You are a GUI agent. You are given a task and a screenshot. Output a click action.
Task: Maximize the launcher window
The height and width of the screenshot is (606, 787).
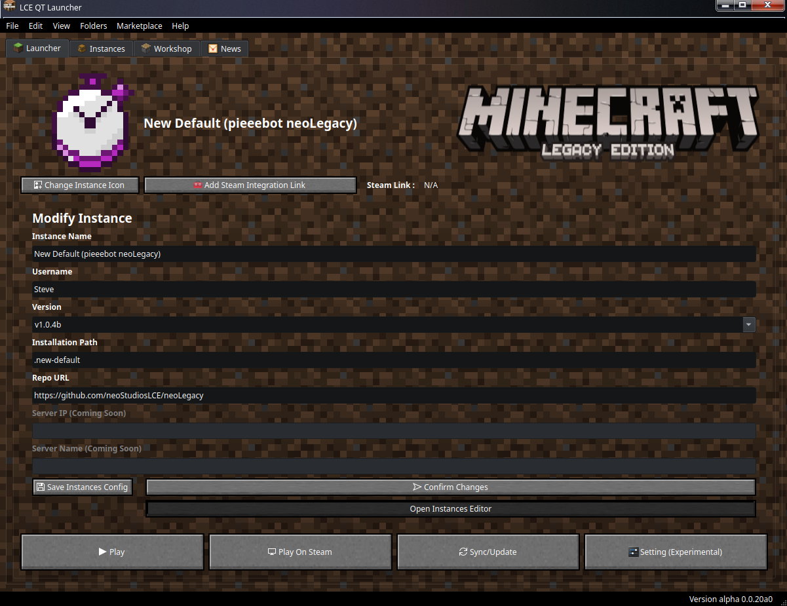point(742,5)
